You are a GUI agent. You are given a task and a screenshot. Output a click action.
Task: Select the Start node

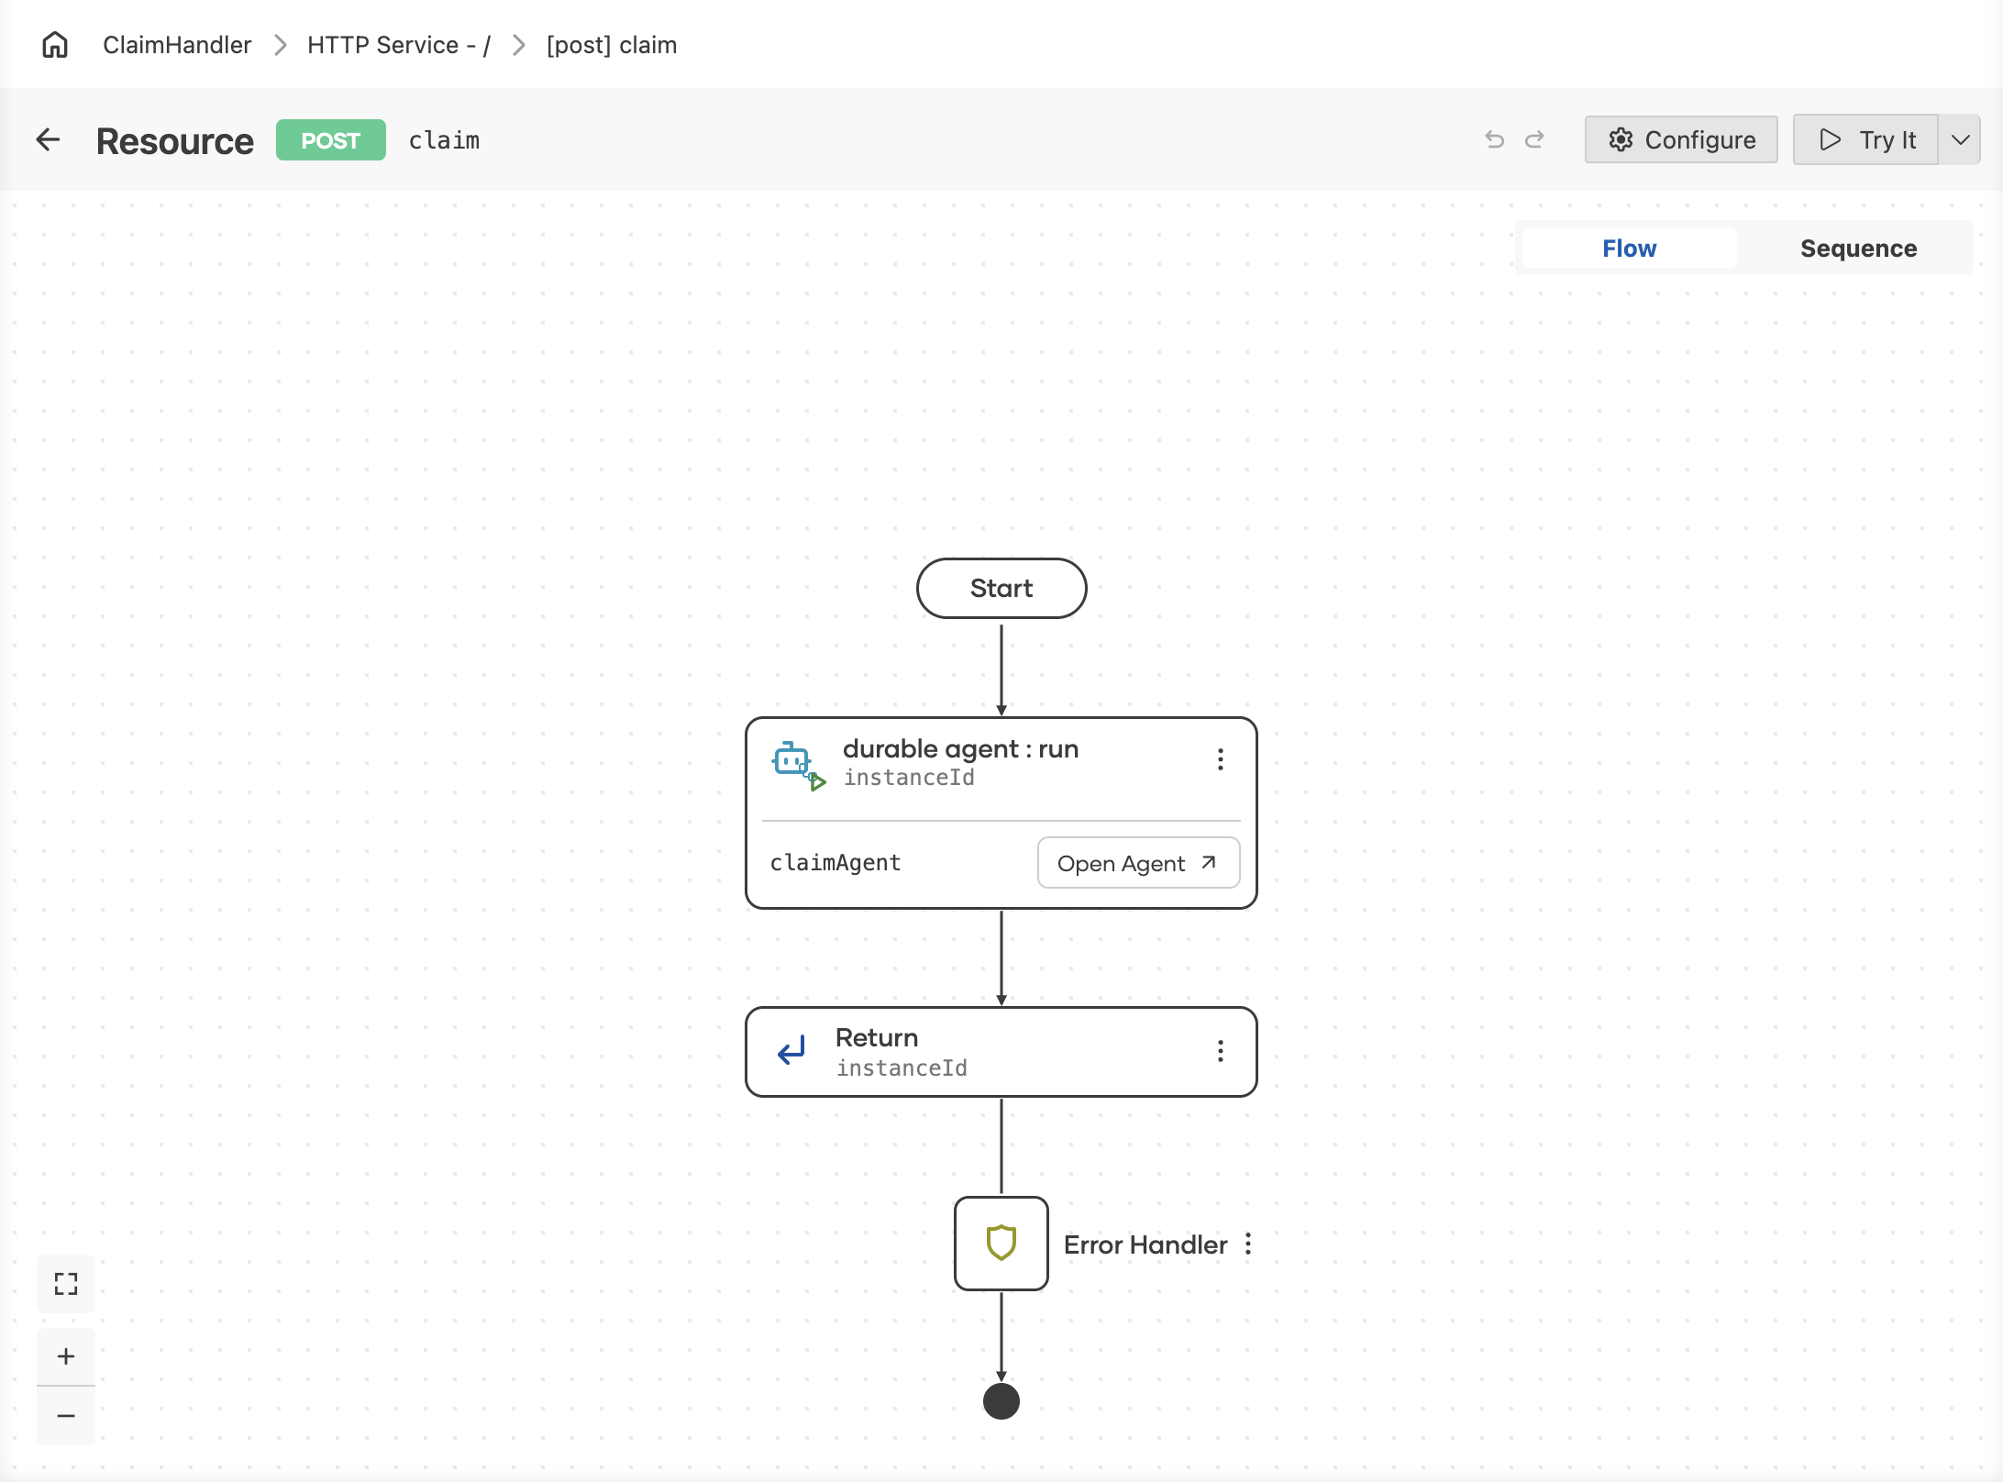(x=1001, y=588)
